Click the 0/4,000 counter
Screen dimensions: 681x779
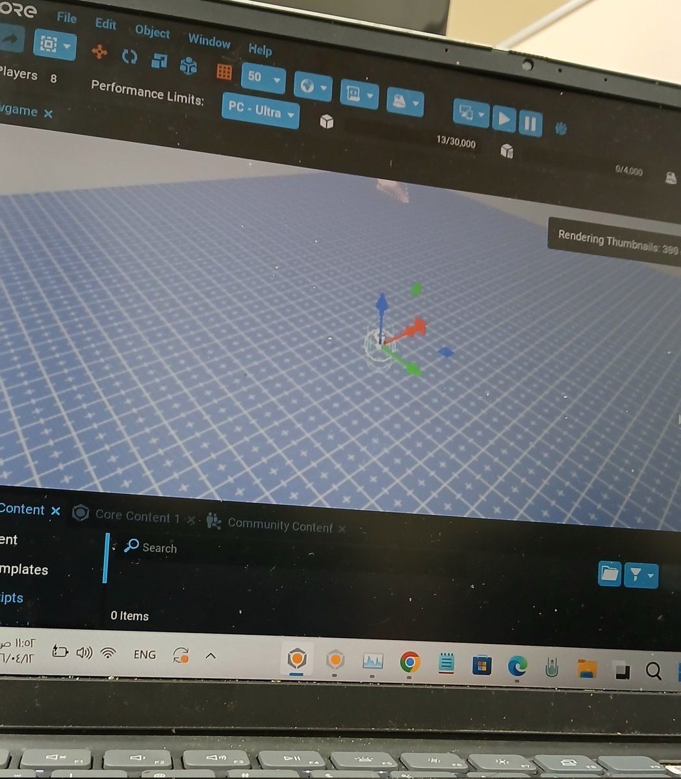(629, 171)
